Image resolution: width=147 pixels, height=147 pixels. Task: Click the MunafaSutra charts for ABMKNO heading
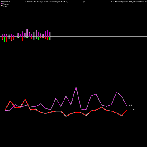(x=46, y=2)
